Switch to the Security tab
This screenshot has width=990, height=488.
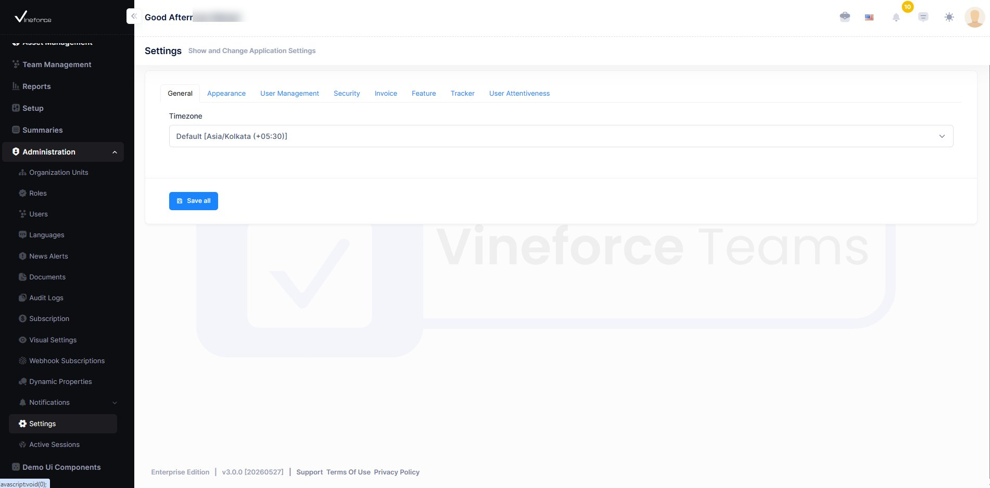pos(347,94)
